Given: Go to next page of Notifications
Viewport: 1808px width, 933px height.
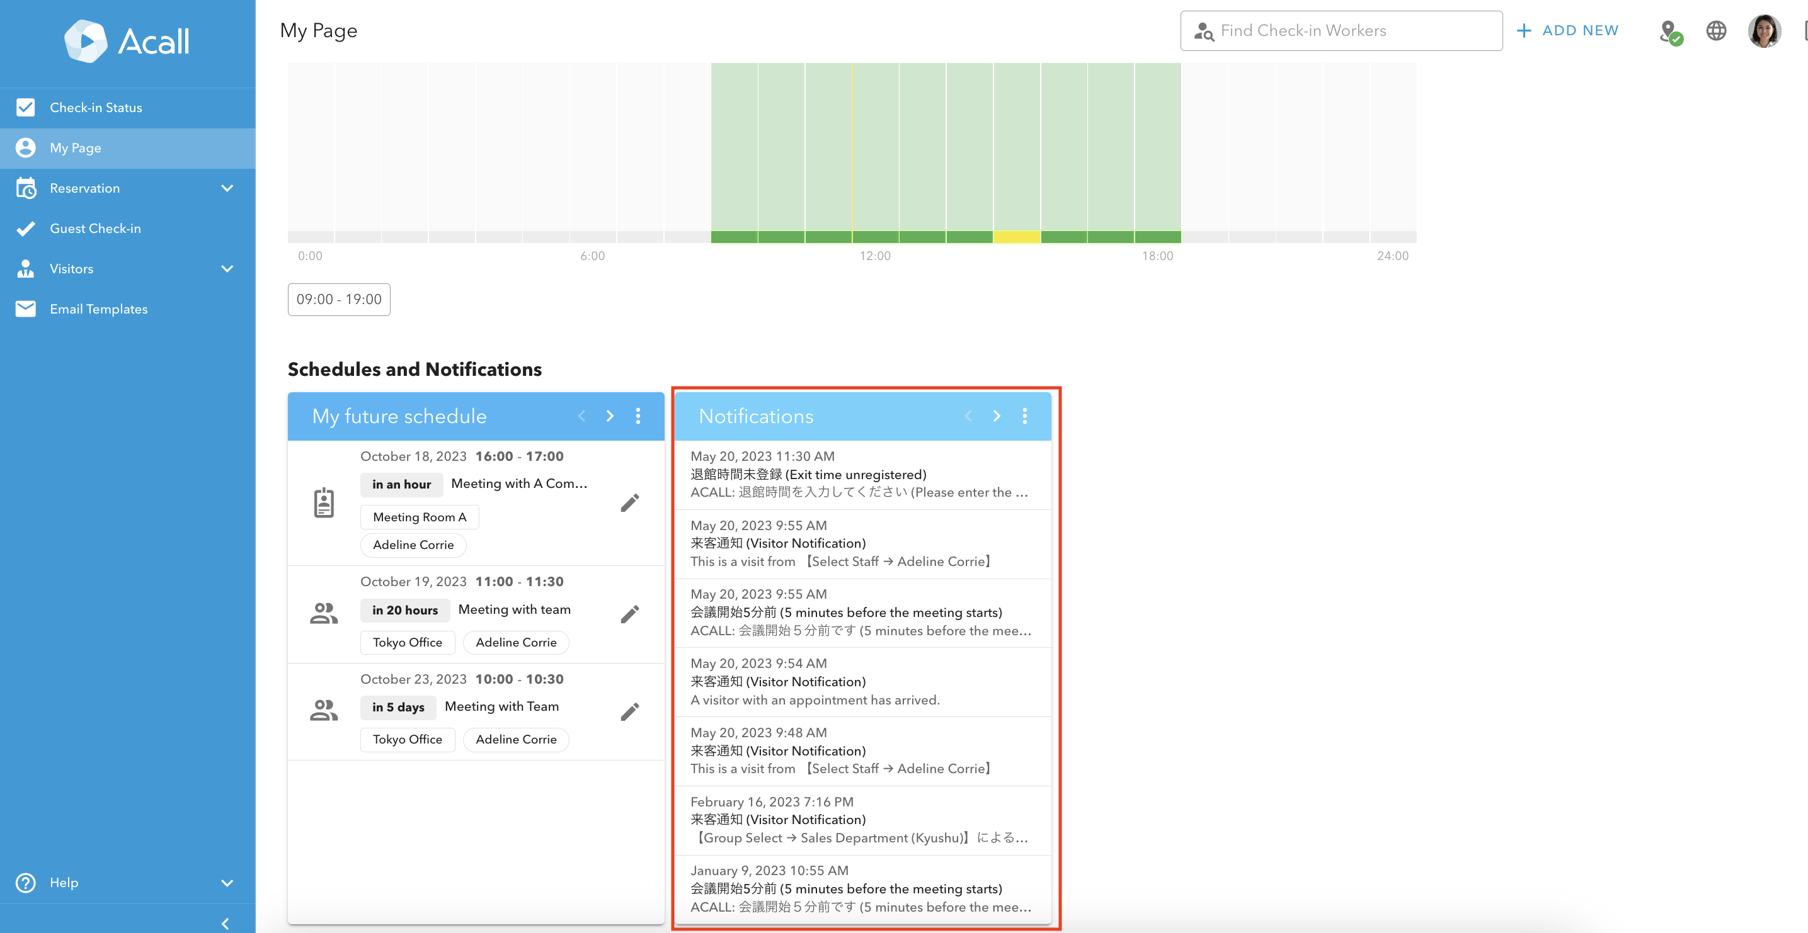Looking at the screenshot, I should pyautogui.click(x=996, y=416).
